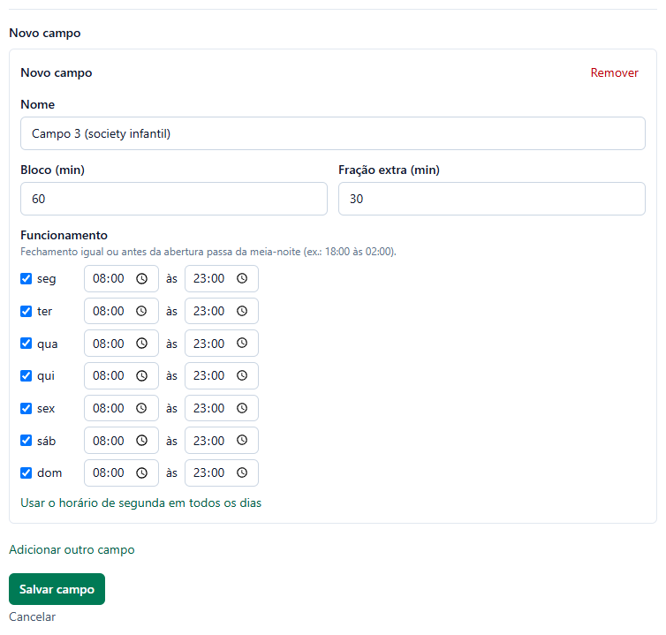Image resolution: width=666 pixels, height=635 pixels.
Task: Click qui opening time value 08:00
Action: 109,376
